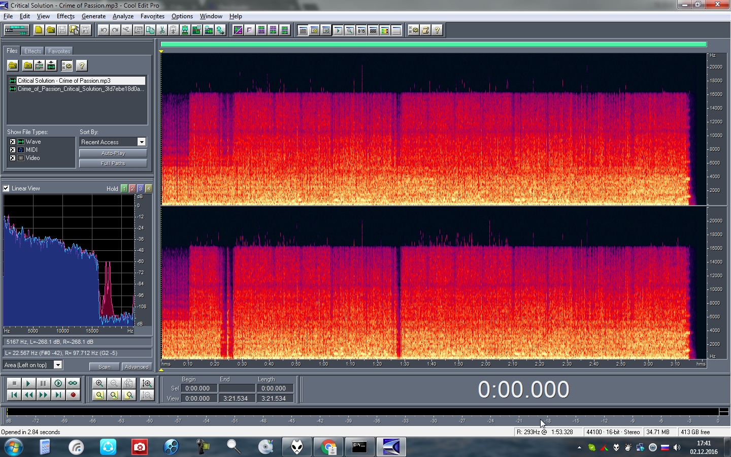Uncheck the Linear View checkbox
This screenshot has width=731, height=457.
tap(7, 188)
